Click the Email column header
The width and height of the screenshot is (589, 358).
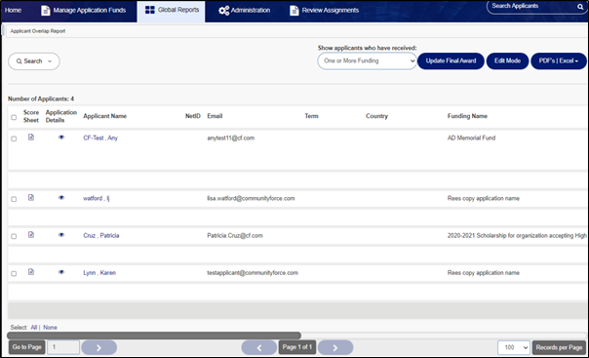[215, 116]
